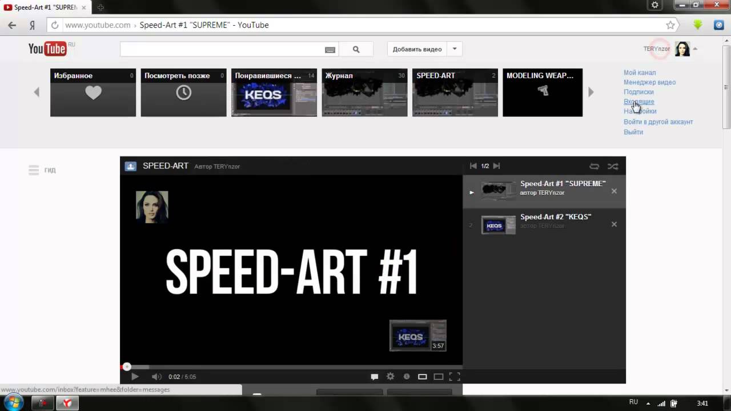Open player settings gear

(391, 377)
